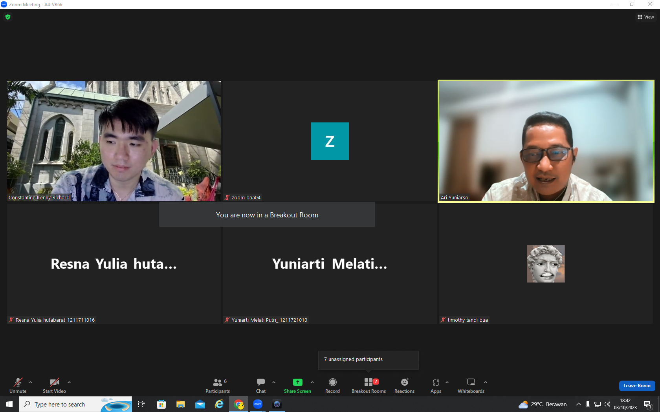Click zoom baa04's Z avatar
The image size is (660, 412).
330,141
